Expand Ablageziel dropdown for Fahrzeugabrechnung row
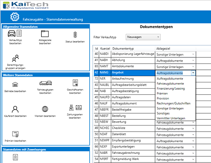This screenshot has height=163, width=211. coord(193,153)
